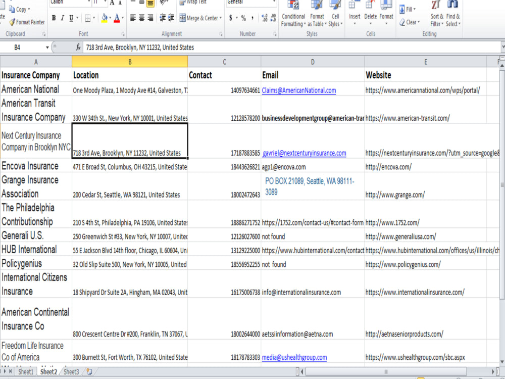Image resolution: width=505 pixels, height=379 pixels.
Task: Click the Borders icon in Font group
Action: pyautogui.click(x=87, y=18)
